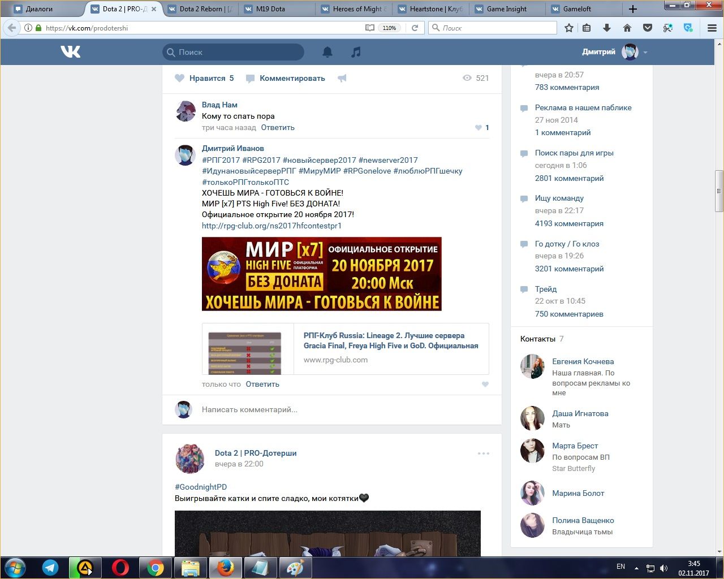Open the rpg-club.org contest link
Screen dimensions: 724x579
click(x=271, y=226)
